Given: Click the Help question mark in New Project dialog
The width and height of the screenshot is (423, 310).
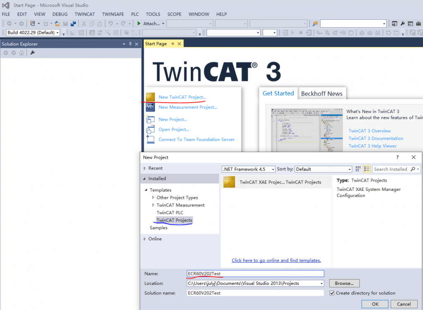Looking at the screenshot, I should 397,157.
